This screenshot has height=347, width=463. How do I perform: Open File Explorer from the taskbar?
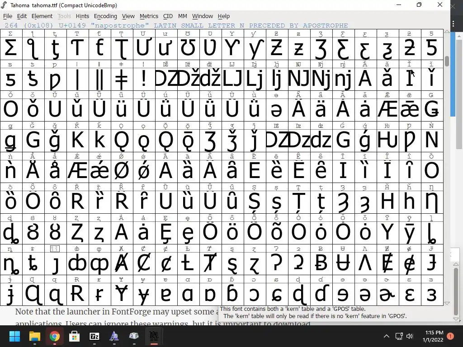click(x=34, y=336)
